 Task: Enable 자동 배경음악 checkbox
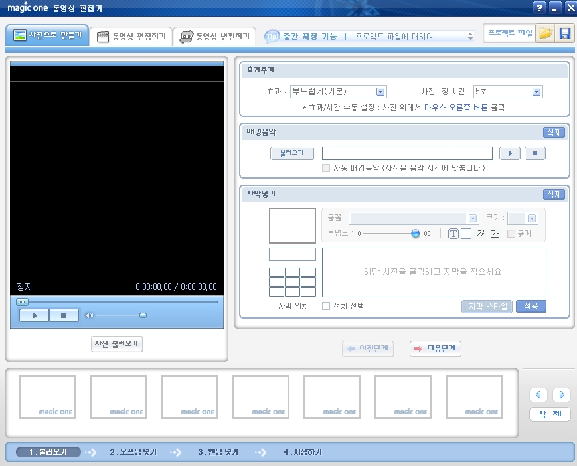(325, 168)
